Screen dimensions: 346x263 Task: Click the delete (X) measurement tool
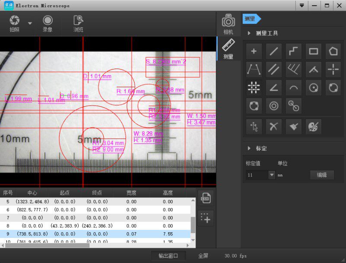click(x=274, y=127)
